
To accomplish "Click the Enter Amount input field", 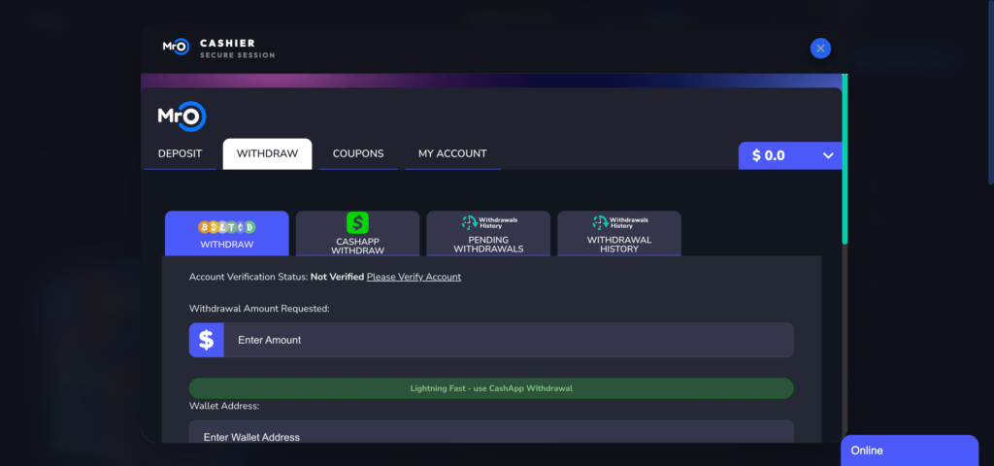I will pyautogui.click(x=509, y=340).
